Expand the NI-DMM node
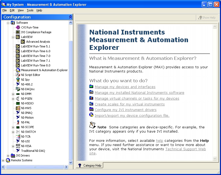 pyautogui.click(x=13, y=94)
